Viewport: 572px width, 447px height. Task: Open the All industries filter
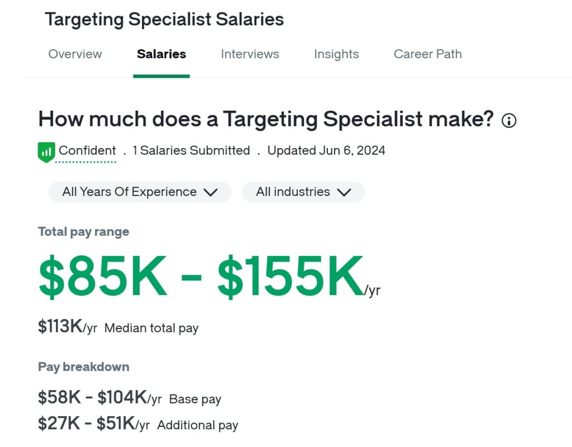(x=303, y=192)
